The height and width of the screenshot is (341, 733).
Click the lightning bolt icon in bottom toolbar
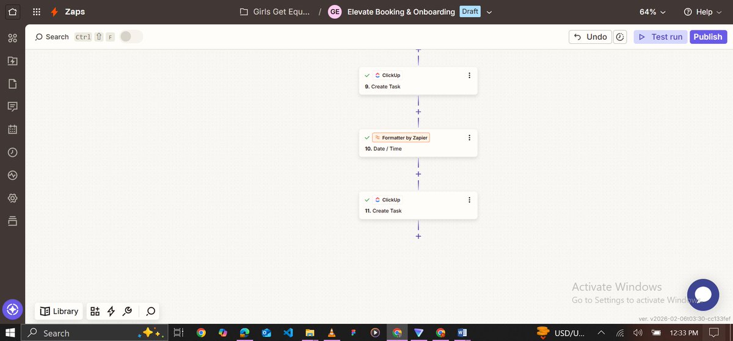[x=111, y=311]
